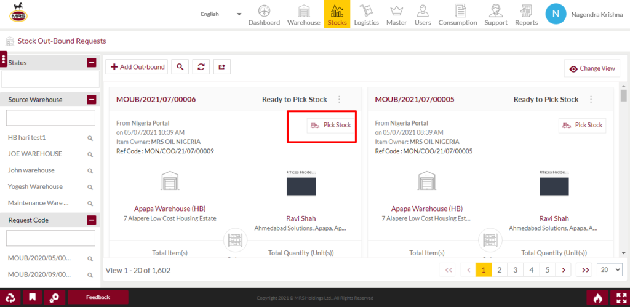
Task: Click search icon beside MOUB/2020/09/00...
Action: click(90, 275)
